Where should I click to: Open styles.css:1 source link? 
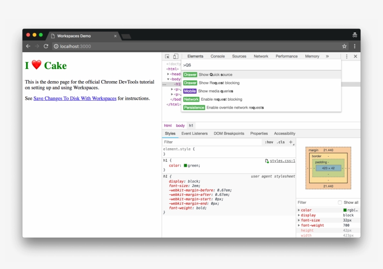(x=283, y=161)
